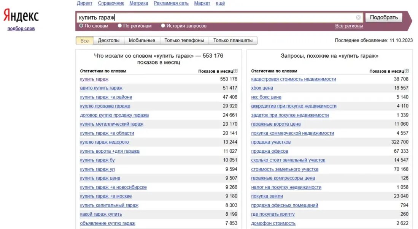Open 'продажа участков' similar query
The height and width of the screenshot is (229, 418).
tap(271, 142)
